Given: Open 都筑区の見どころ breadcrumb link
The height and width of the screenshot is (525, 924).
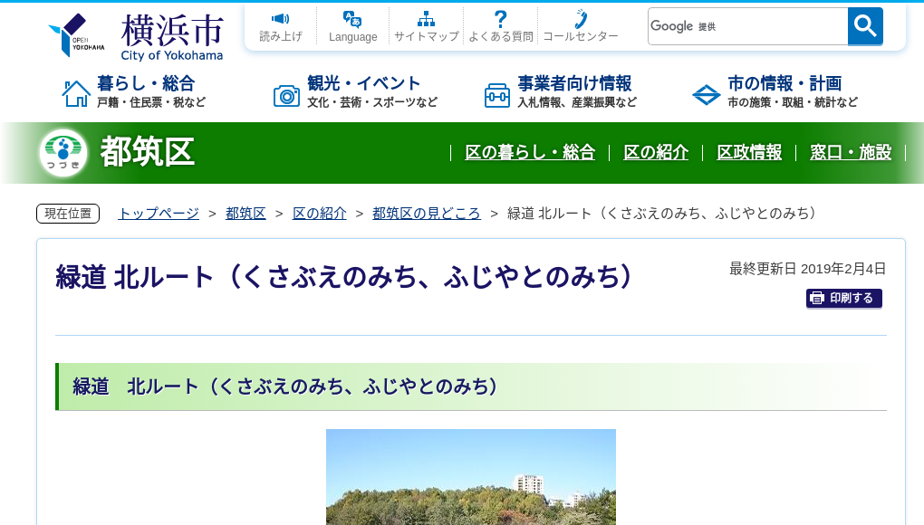Looking at the screenshot, I should click(x=427, y=214).
